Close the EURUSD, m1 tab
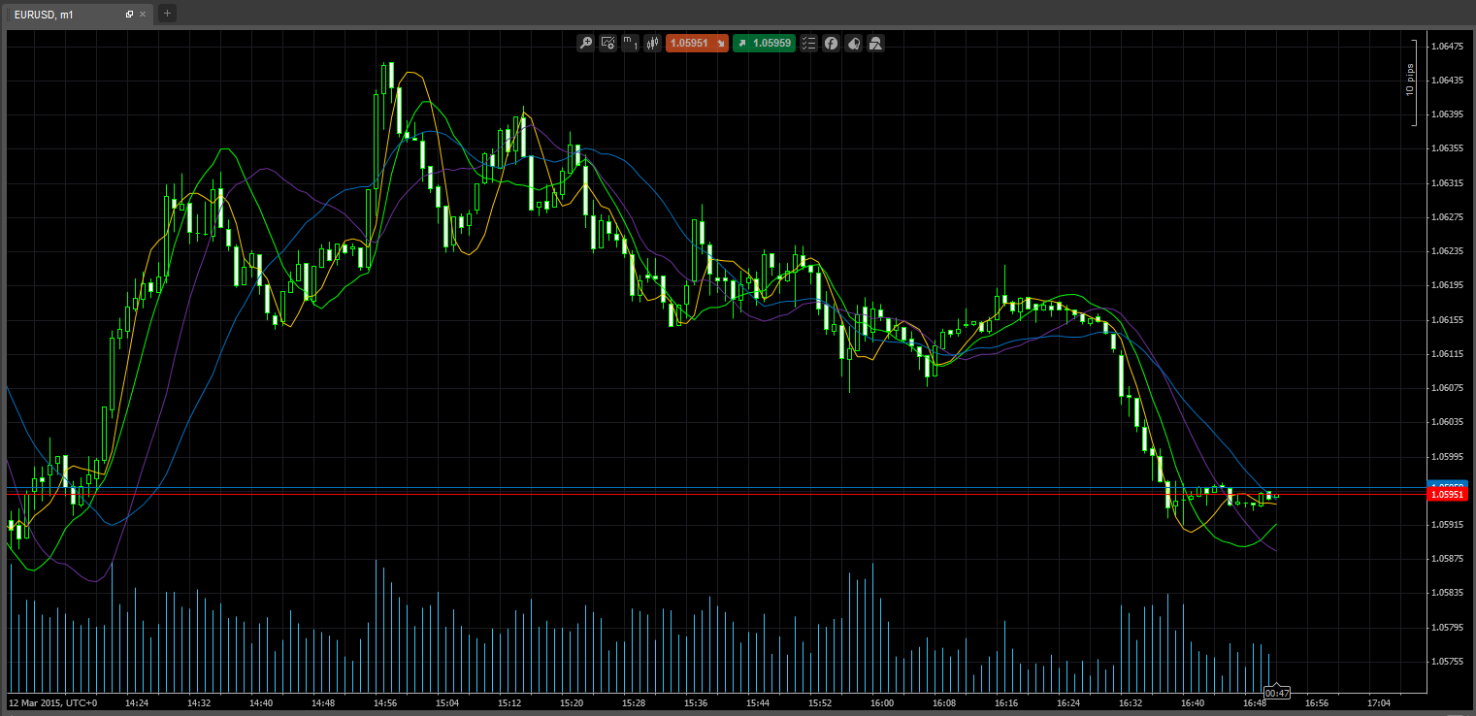Screen dimensions: 1476x716 (144, 15)
